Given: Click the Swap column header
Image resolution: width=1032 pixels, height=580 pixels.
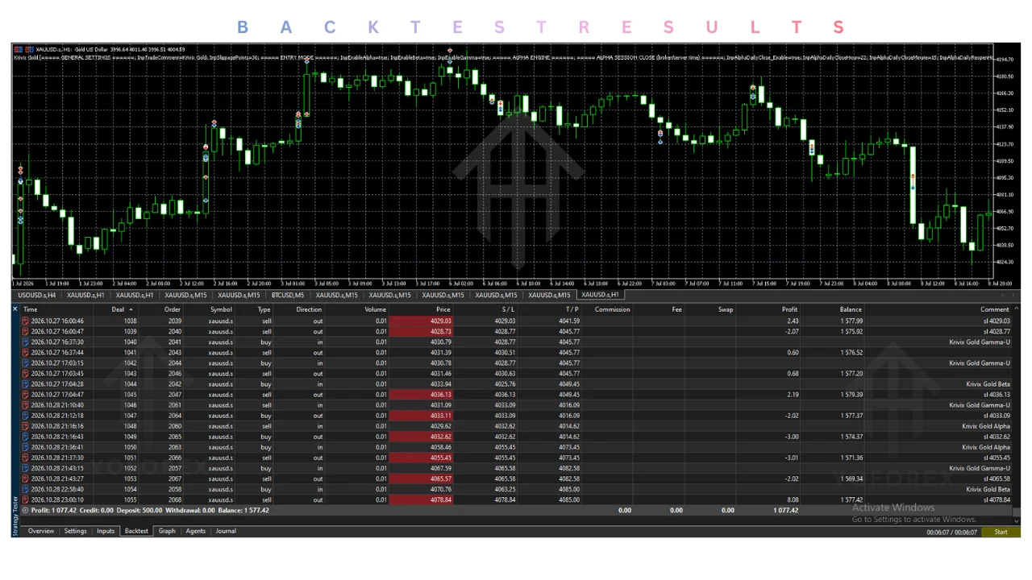Looking at the screenshot, I should [x=726, y=309].
